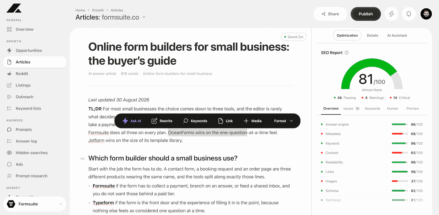
Task: Click the Keywords search icon in floating toolbar
Action: 185,121
